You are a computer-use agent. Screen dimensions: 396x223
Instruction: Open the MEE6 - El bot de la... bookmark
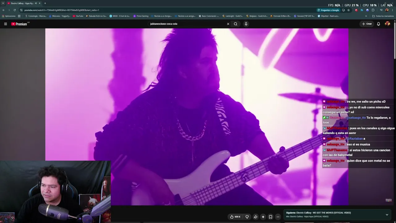(x=120, y=16)
